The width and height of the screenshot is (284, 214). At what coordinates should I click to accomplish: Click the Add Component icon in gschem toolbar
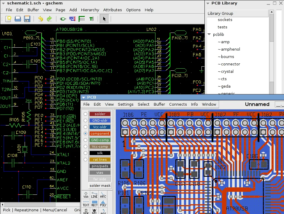pos(63,19)
